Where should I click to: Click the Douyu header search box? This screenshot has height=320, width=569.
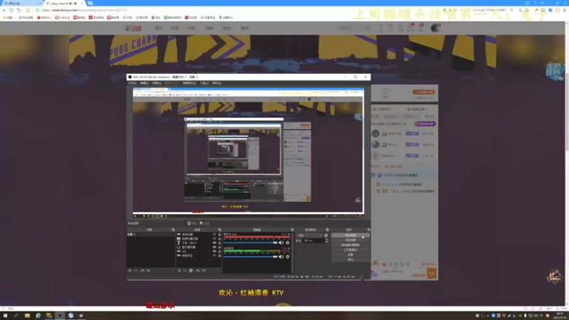point(353,28)
